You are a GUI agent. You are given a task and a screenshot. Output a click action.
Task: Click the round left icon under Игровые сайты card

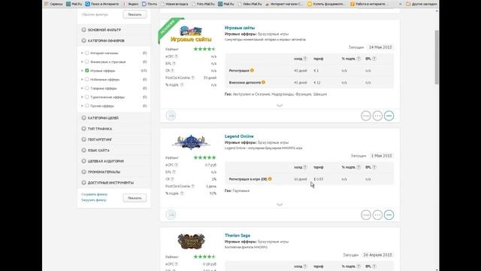point(171,115)
